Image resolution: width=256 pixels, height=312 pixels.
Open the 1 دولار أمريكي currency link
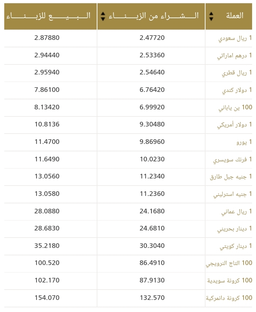(x=234, y=125)
